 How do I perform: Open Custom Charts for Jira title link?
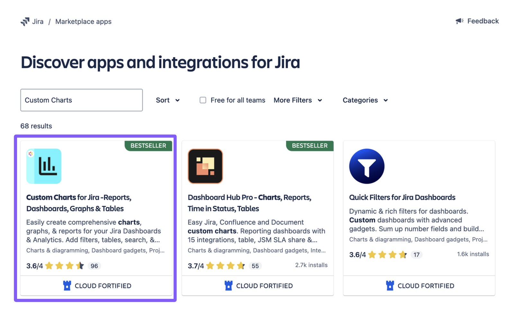click(79, 203)
